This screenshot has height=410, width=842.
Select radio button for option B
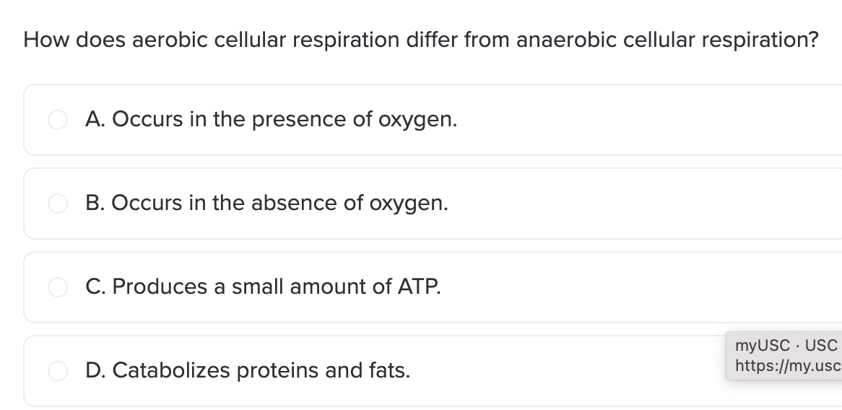58,204
